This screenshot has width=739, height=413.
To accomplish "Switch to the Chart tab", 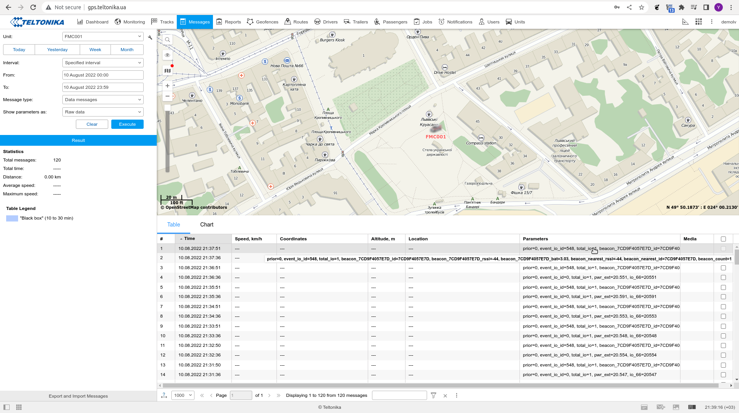I will pyautogui.click(x=206, y=225).
